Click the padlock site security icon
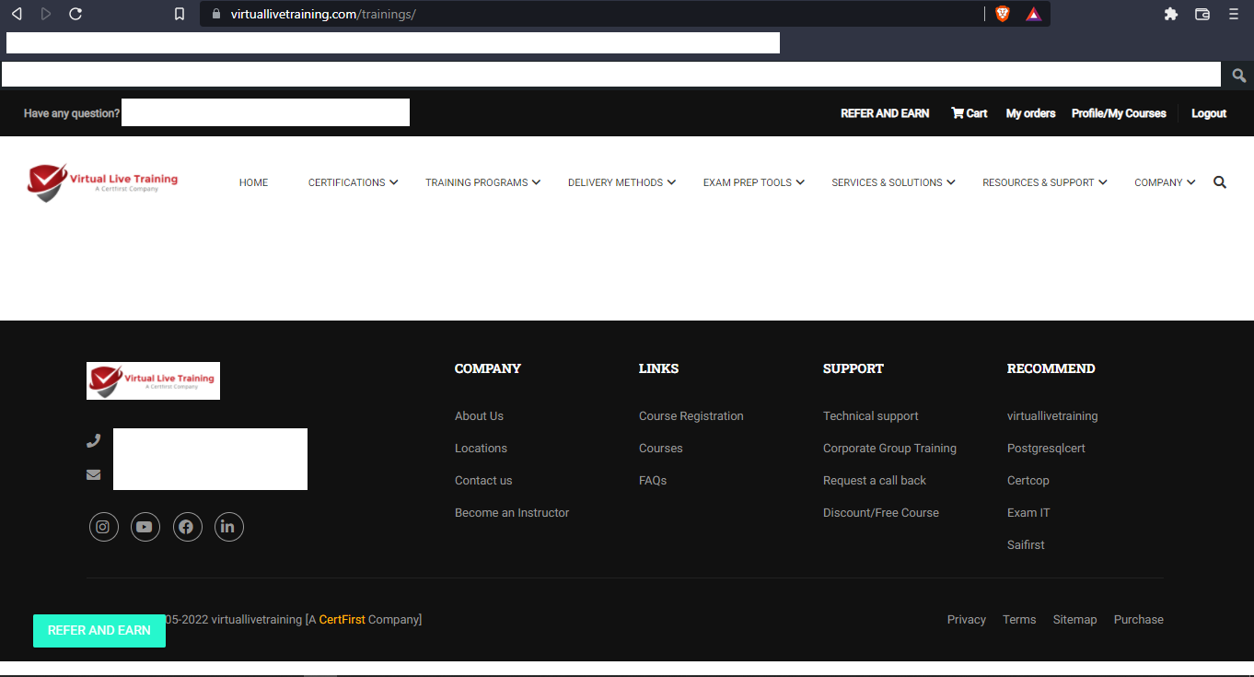1254x677 pixels. [x=216, y=14]
